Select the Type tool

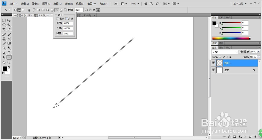pyautogui.click(x=9, y=53)
